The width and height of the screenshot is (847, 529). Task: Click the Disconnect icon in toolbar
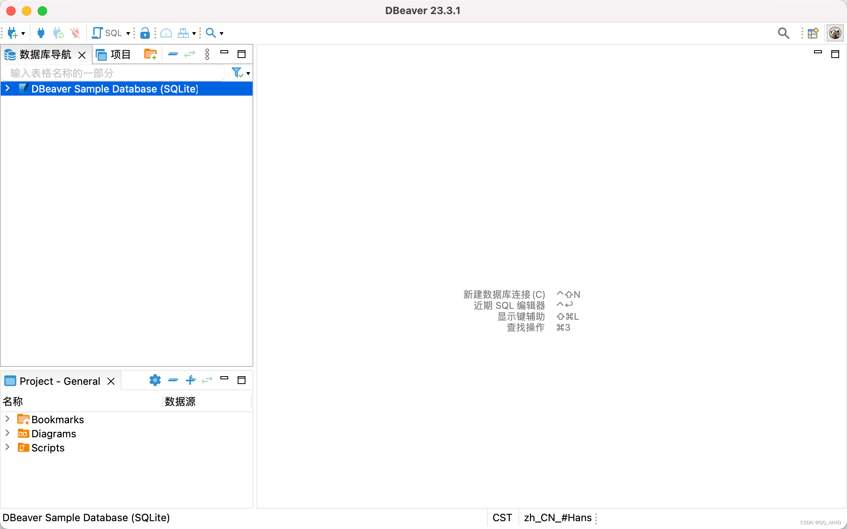point(75,33)
